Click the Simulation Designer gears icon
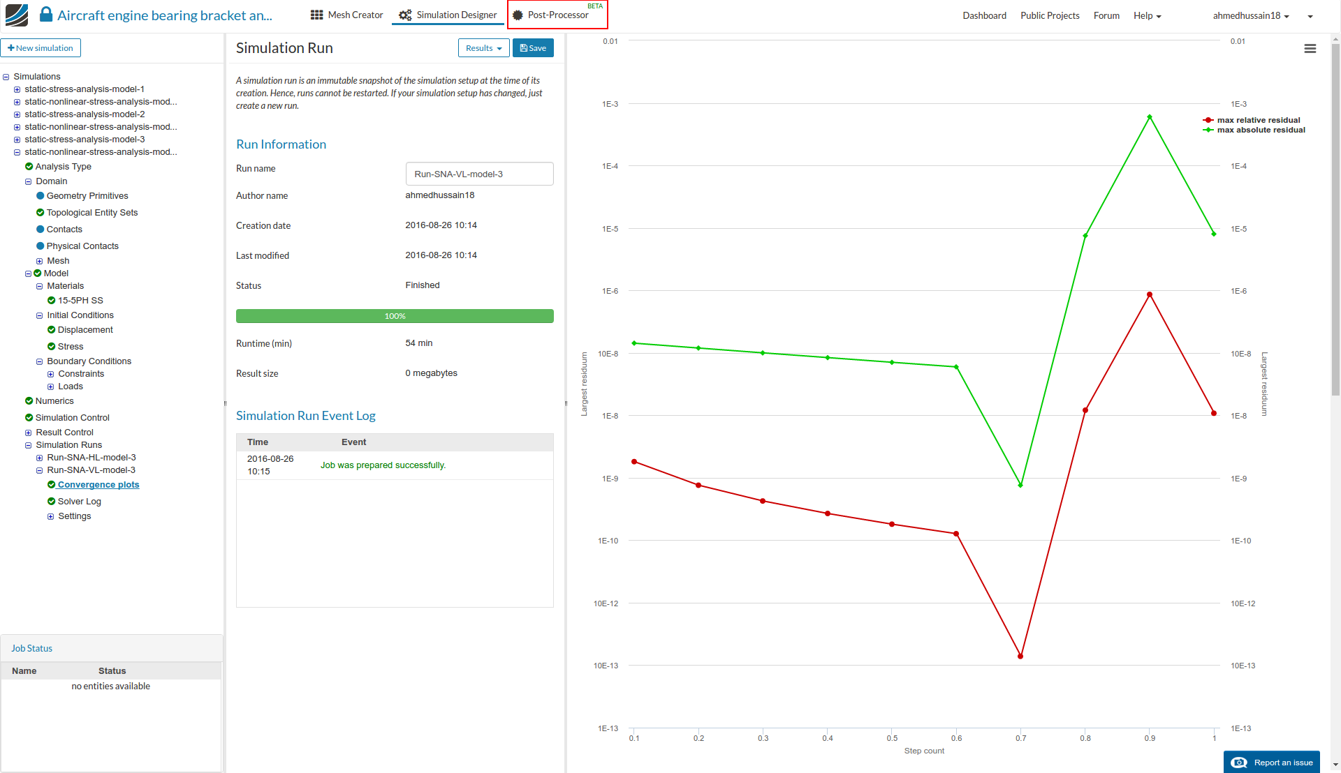This screenshot has width=1341, height=773. (x=405, y=15)
